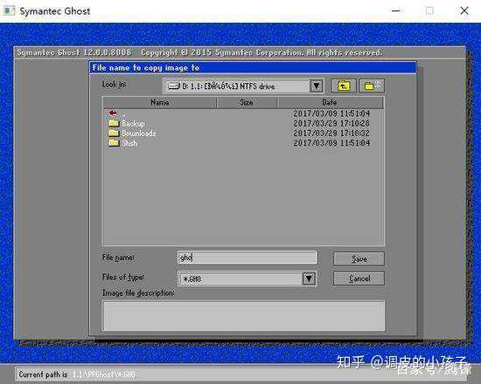Screen dimensions: 481x384
Task: Select the Backup folder icon
Action: tap(114, 123)
